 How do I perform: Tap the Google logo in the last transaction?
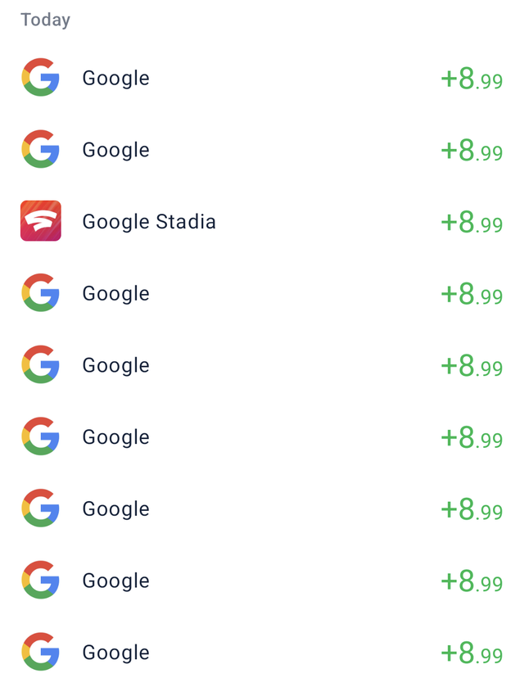coord(41,652)
